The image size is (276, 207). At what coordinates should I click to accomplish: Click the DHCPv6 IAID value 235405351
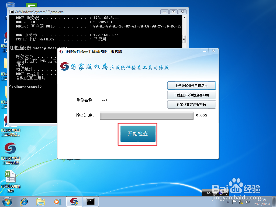click(x=103, y=22)
